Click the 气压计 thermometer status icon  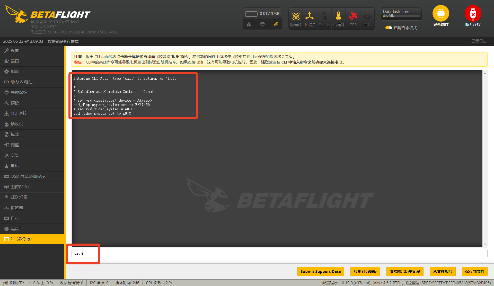tap(339, 16)
